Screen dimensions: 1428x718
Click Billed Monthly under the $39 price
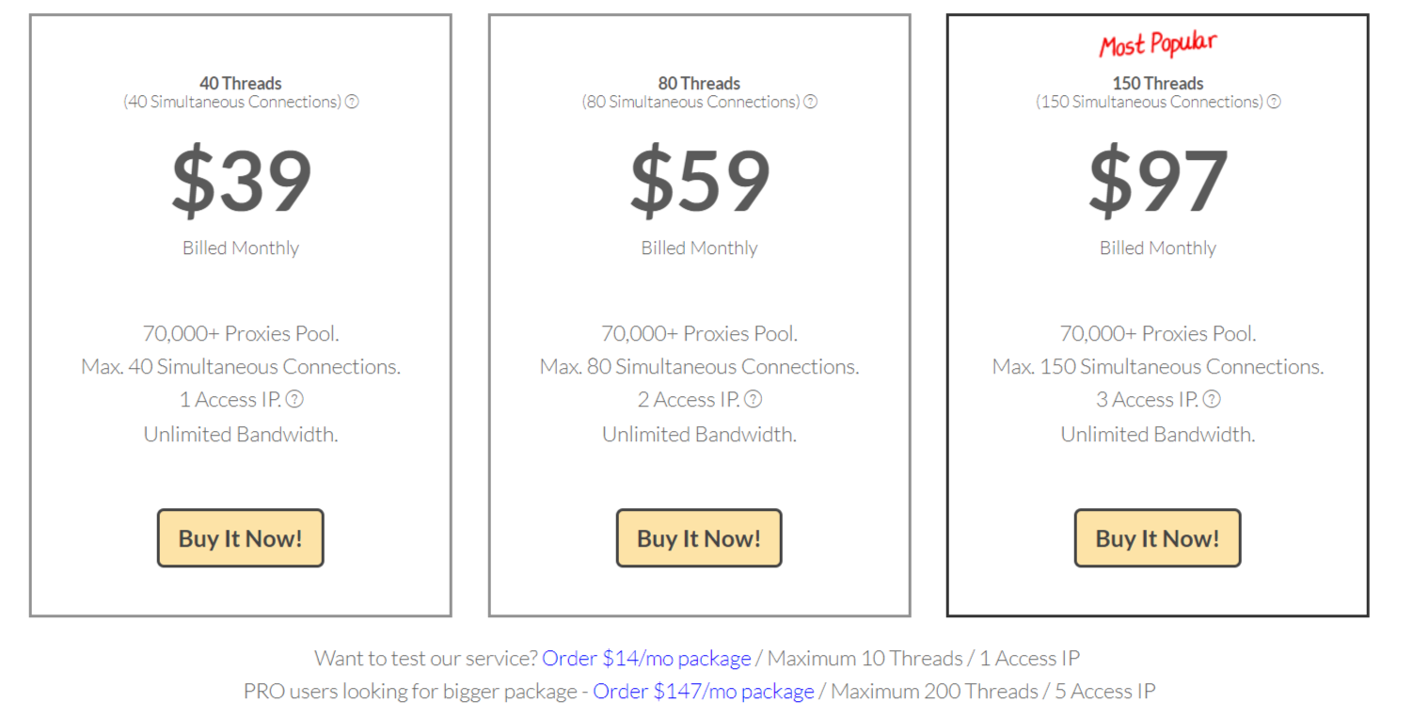click(241, 248)
